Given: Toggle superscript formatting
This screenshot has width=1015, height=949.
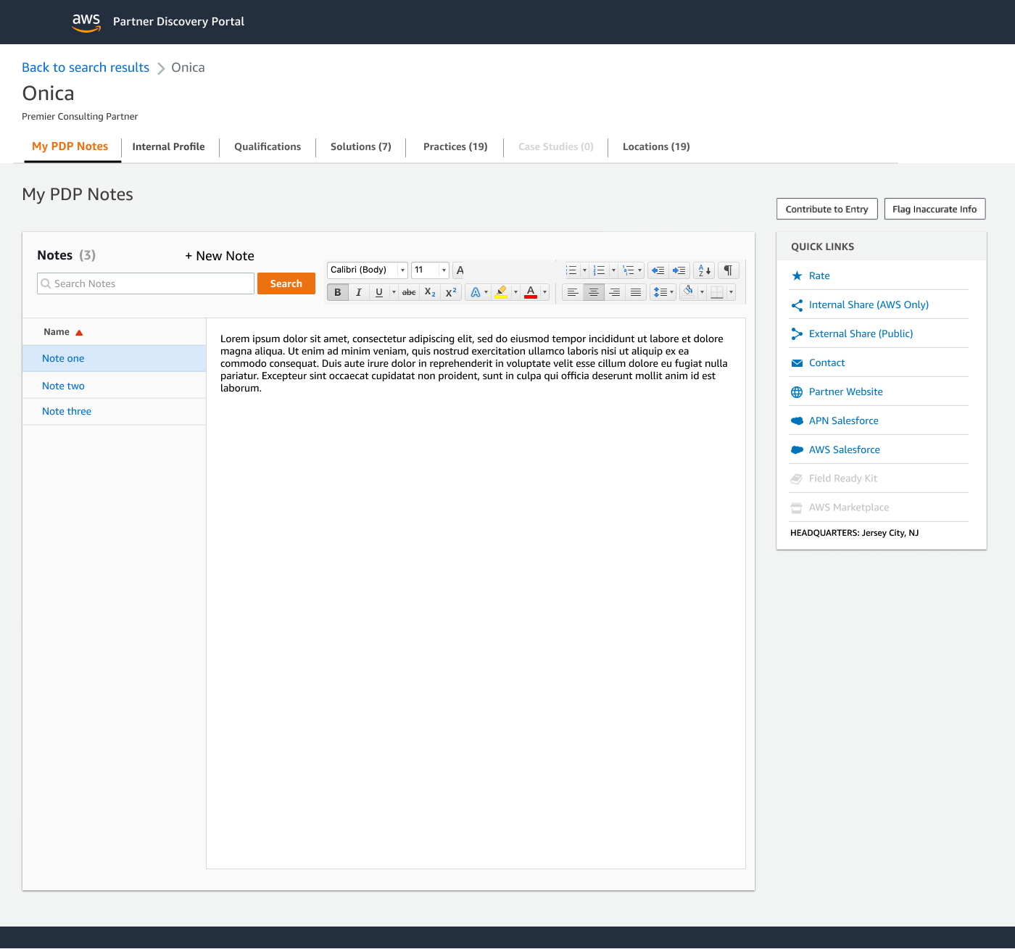Looking at the screenshot, I should [x=451, y=292].
